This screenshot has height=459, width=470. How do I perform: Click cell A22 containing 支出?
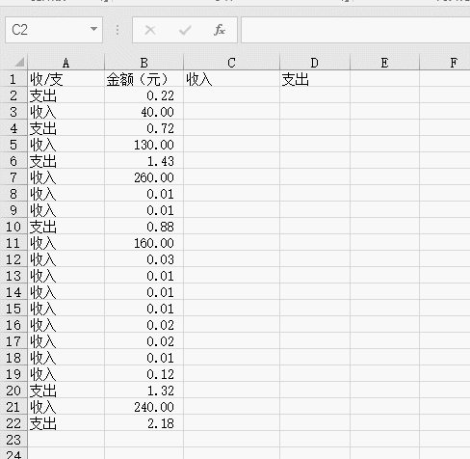[x=66, y=423]
